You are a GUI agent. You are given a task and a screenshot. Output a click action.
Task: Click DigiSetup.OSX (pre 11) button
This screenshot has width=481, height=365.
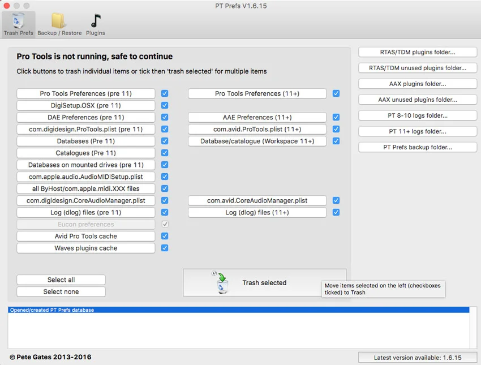(x=86, y=105)
